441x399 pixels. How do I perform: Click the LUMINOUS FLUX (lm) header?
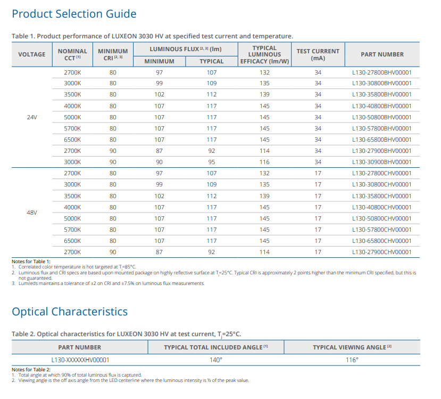186,49
